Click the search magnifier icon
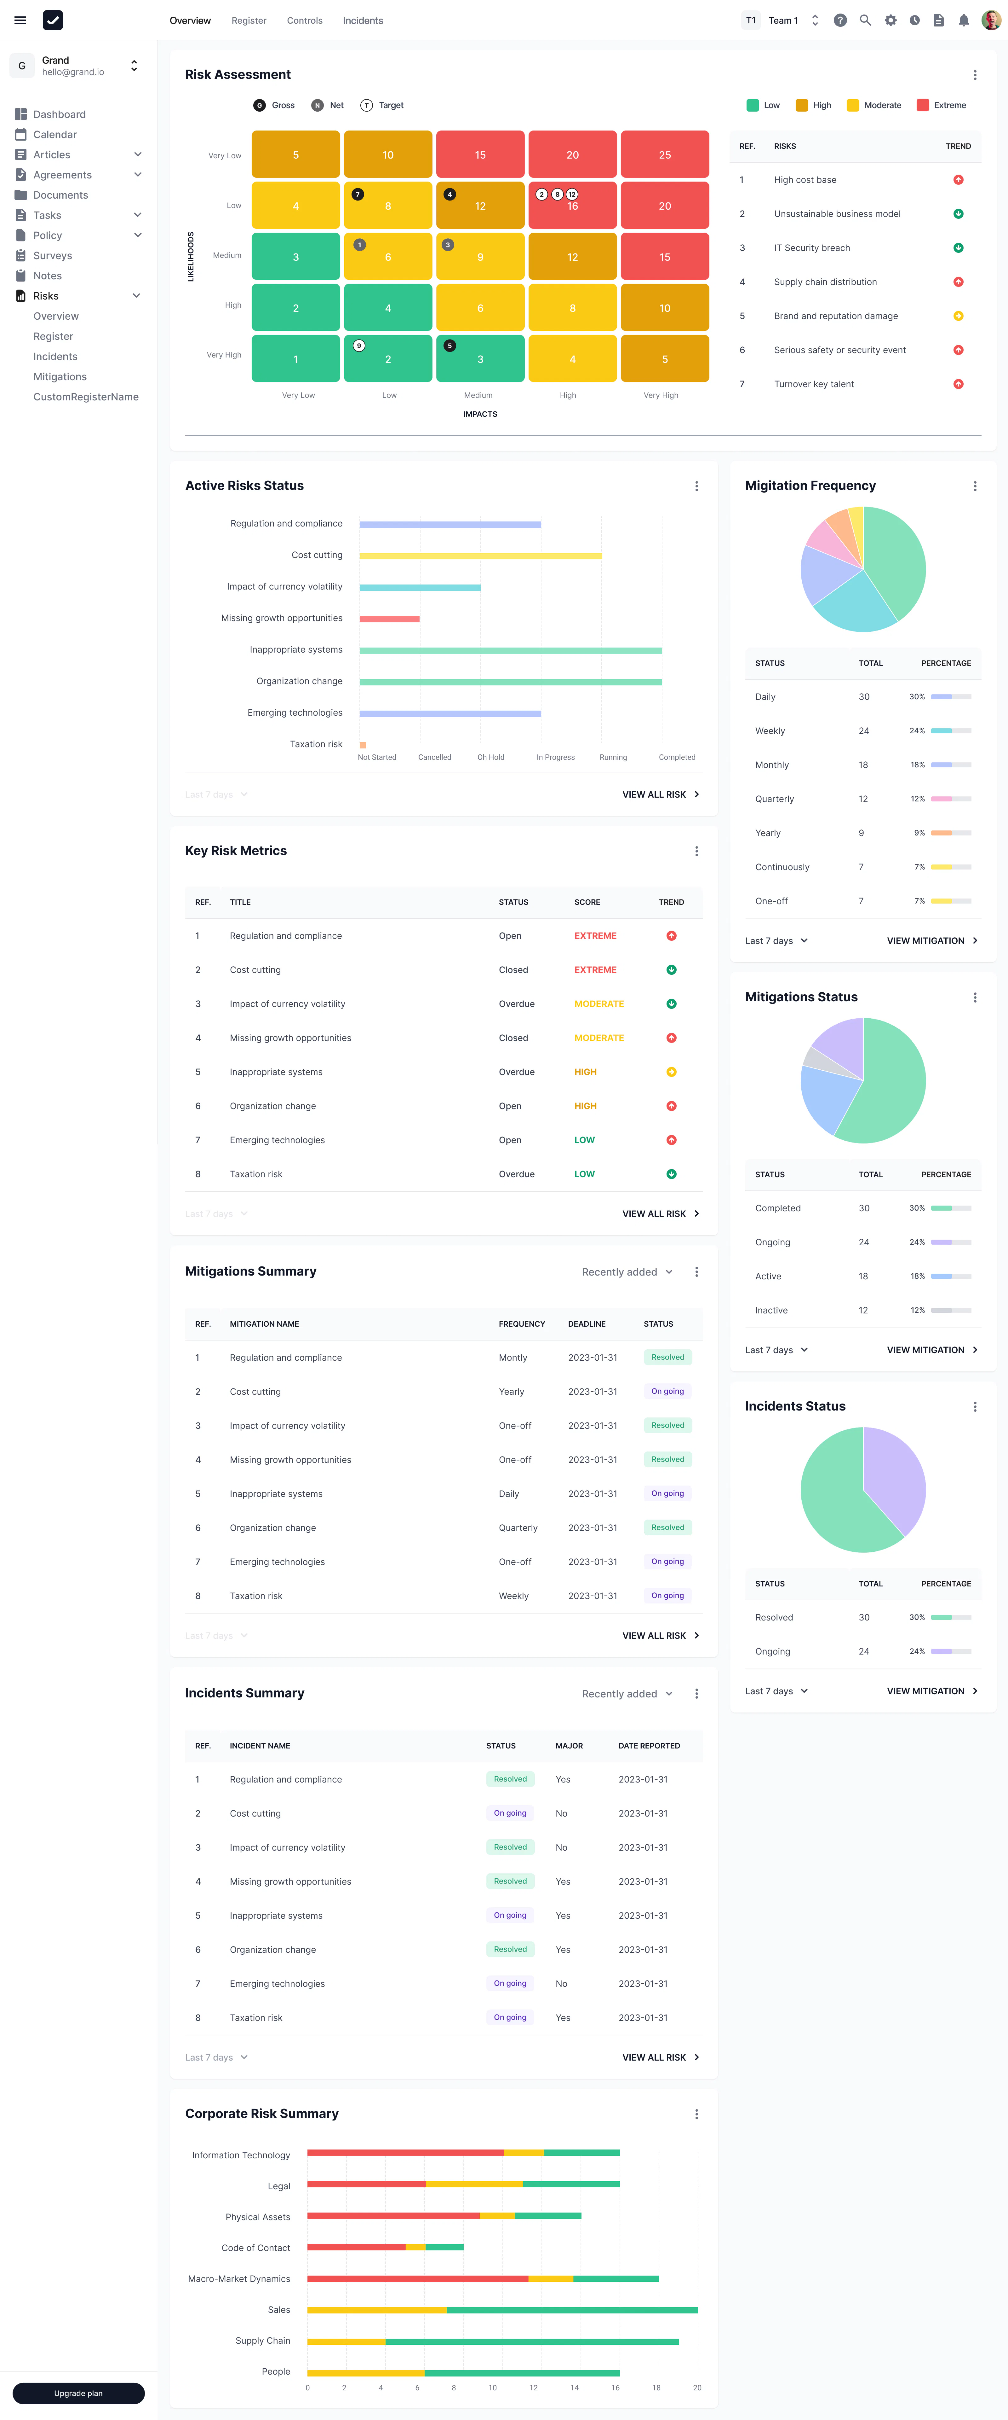The width and height of the screenshot is (1008, 2420). coord(865,20)
